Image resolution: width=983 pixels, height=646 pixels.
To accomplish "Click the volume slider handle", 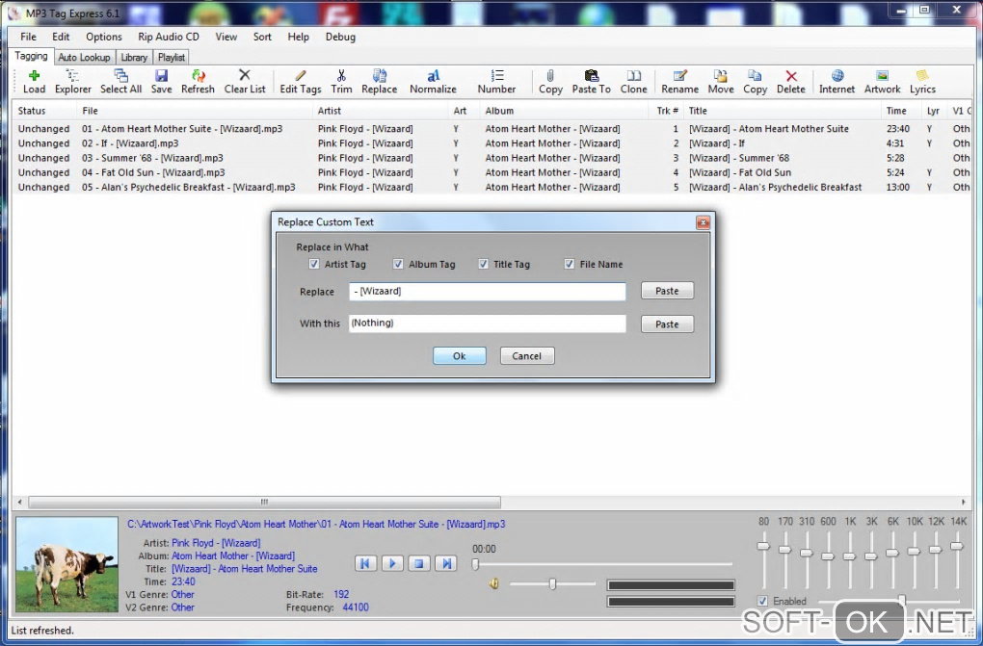I will point(552,584).
